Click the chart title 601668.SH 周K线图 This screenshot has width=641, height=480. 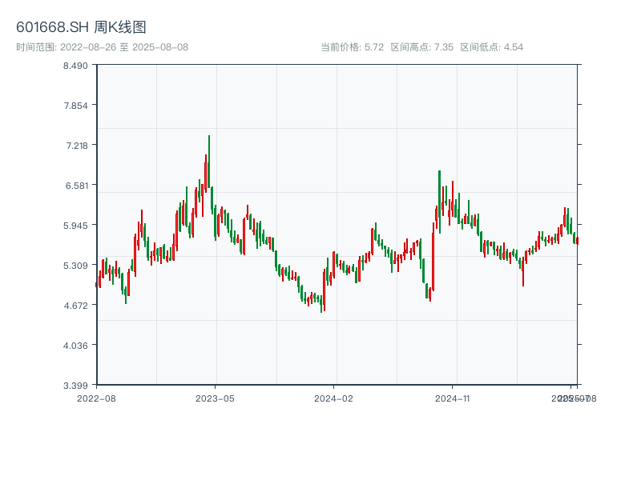[x=81, y=27]
